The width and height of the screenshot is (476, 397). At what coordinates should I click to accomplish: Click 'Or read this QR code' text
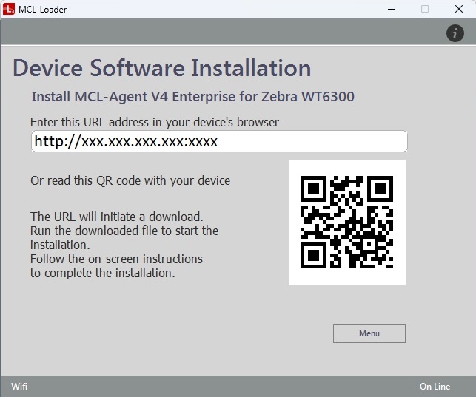(x=130, y=180)
